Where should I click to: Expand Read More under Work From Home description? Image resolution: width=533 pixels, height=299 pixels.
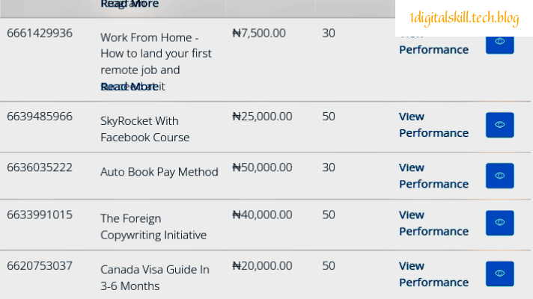tap(129, 87)
